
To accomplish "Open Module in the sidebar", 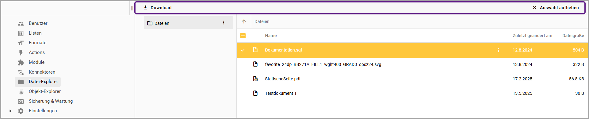I will click(37, 62).
